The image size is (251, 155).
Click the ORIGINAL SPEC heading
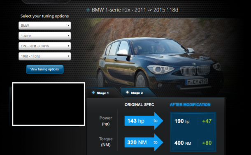click(x=139, y=104)
